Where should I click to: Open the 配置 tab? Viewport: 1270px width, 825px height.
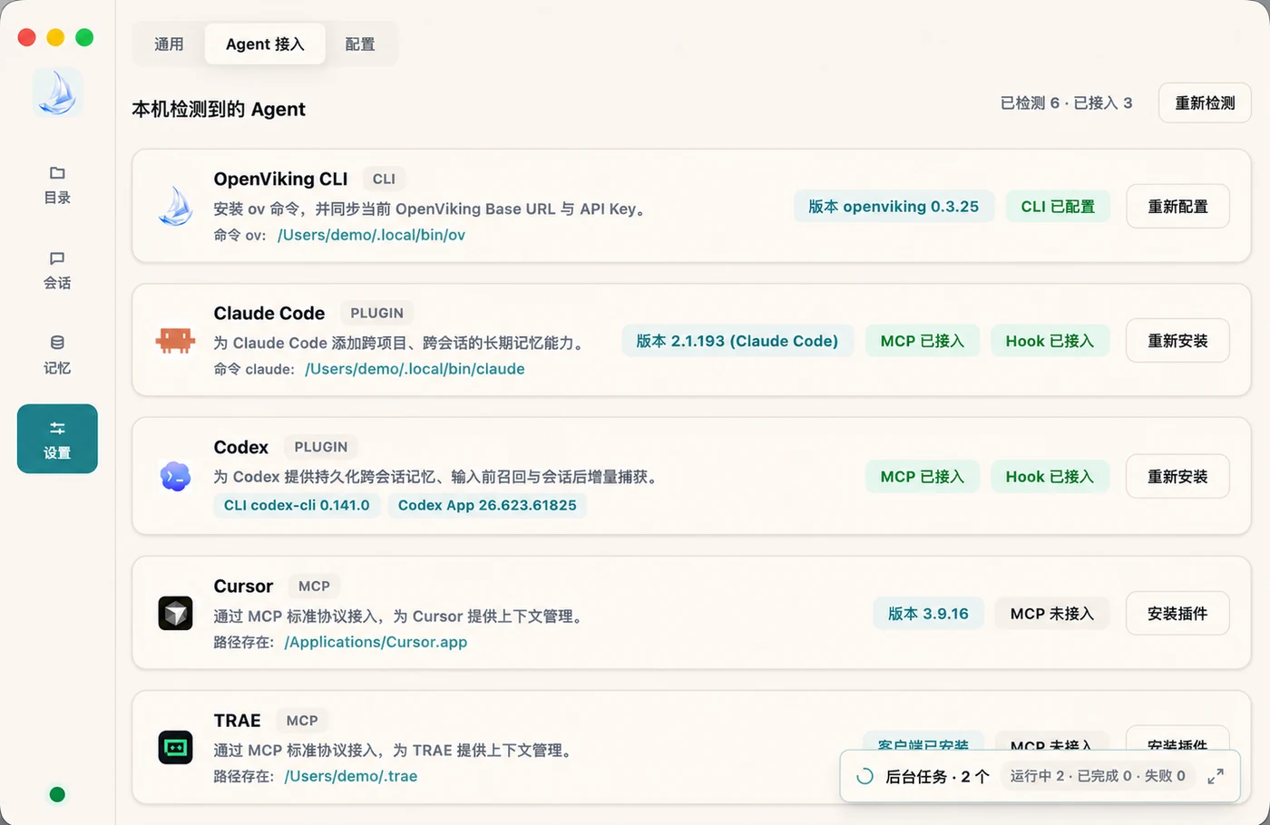pyautogui.click(x=360, y=44)
